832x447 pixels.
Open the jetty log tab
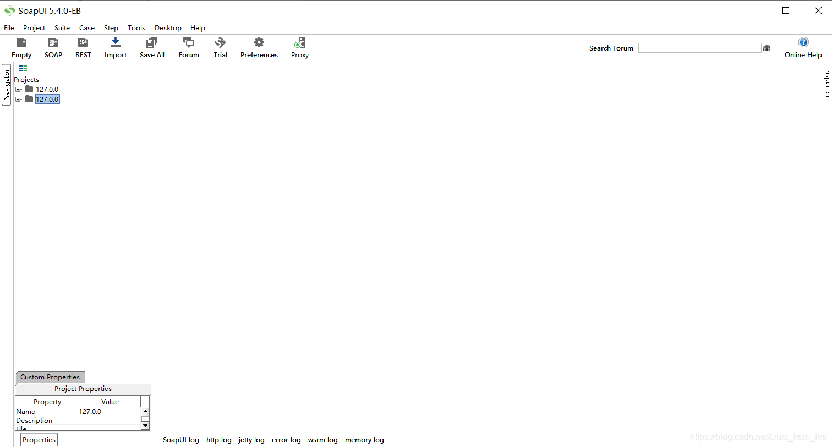coord(251,440)
